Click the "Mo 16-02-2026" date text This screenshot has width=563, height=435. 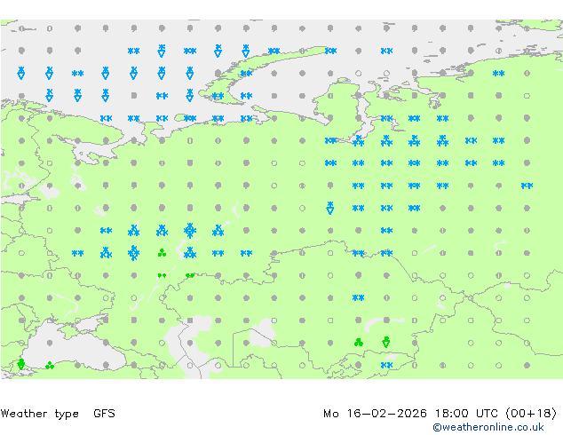(375, 414)
